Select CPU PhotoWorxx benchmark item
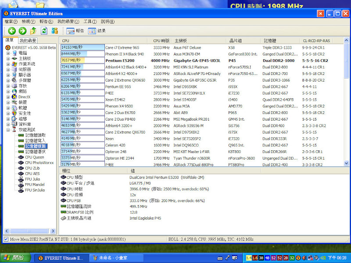The image size is (351, 263). pos(39,163)
